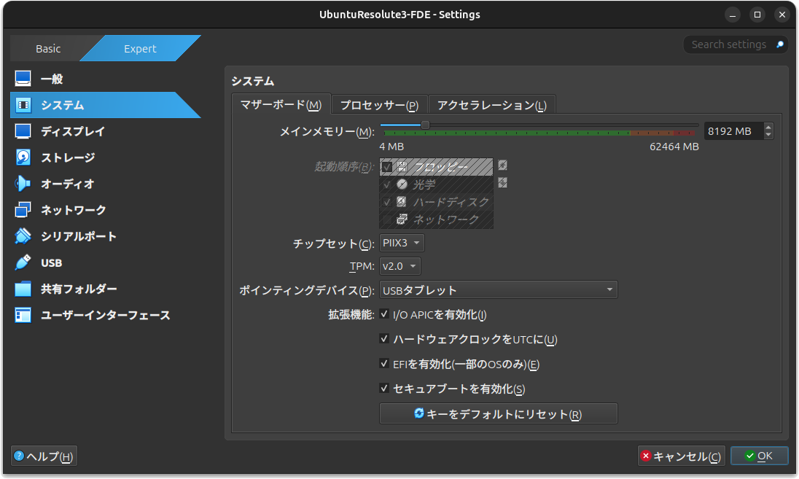Open 共有フォルダー shared folder icon
This screenshot has width=799, height=479.
[x=23, y=289]
